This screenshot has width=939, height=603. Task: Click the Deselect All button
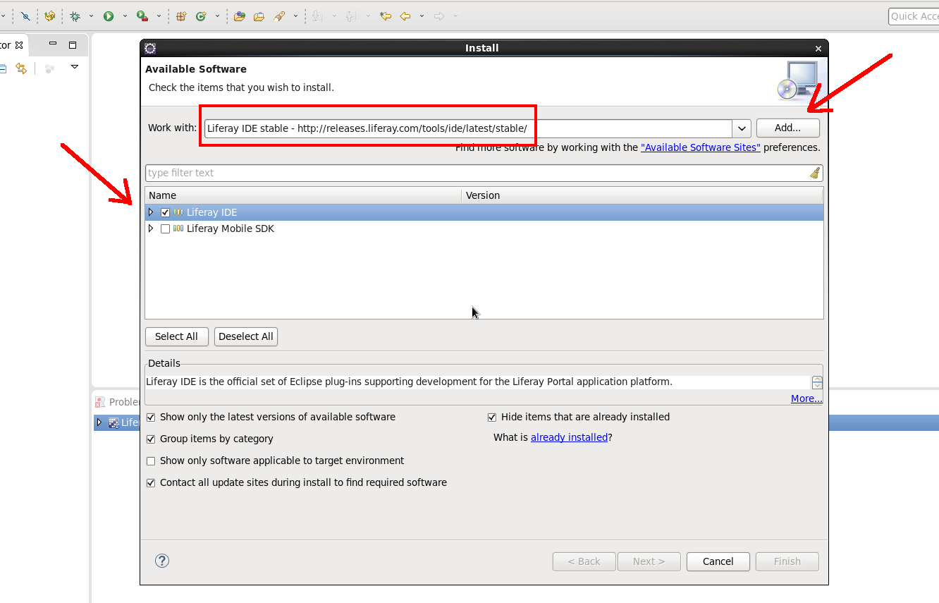[245, 336]
